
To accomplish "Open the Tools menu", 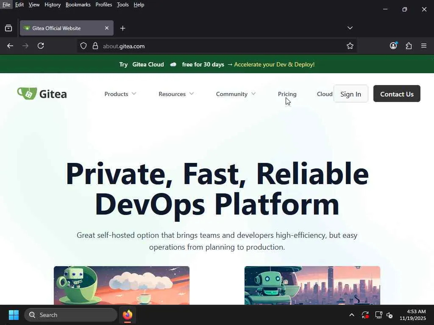I will (x=122, y=5).
